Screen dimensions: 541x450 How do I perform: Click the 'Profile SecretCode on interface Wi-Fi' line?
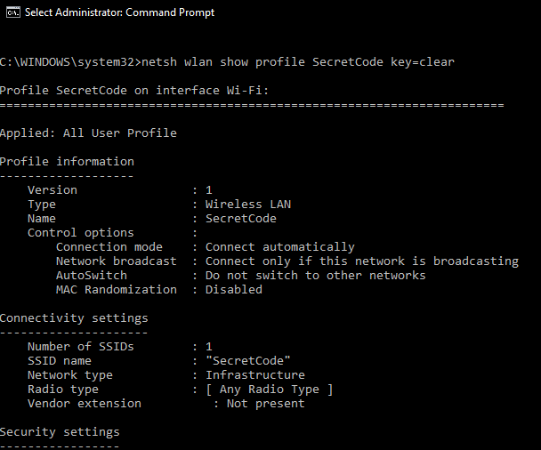tap(134, 91)
